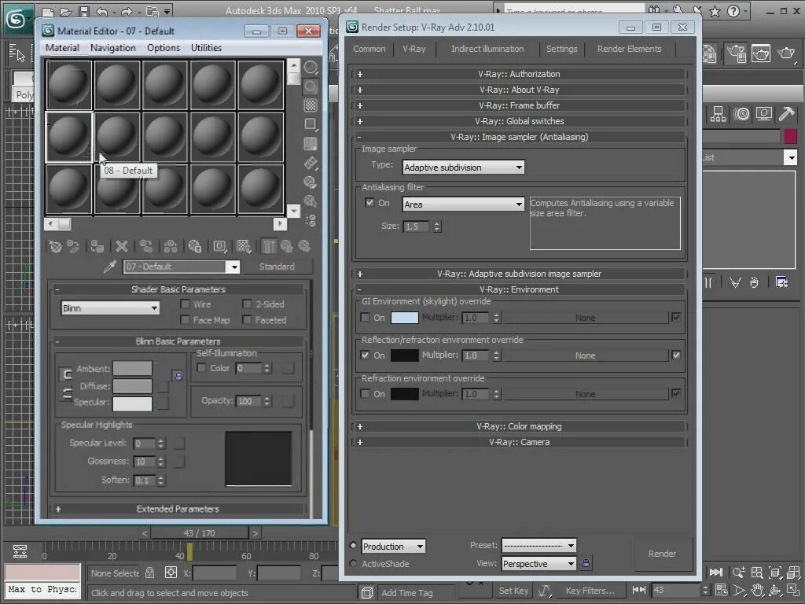
Task: Enable the 2-Sided checkbox
Action: point(247,304)
